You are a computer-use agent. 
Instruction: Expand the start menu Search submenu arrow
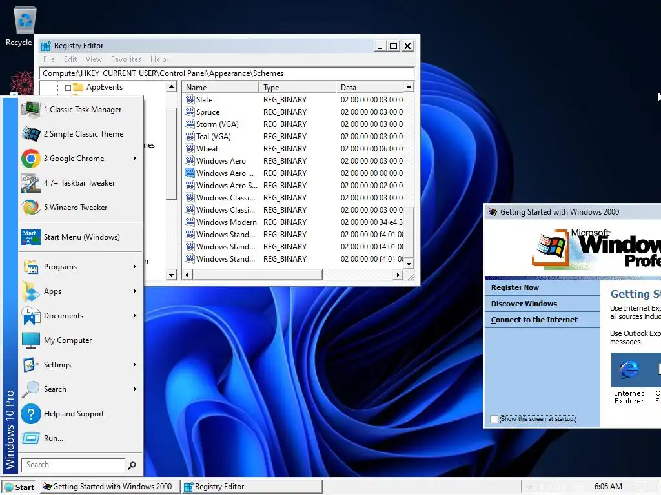click(x=135, y=389)
